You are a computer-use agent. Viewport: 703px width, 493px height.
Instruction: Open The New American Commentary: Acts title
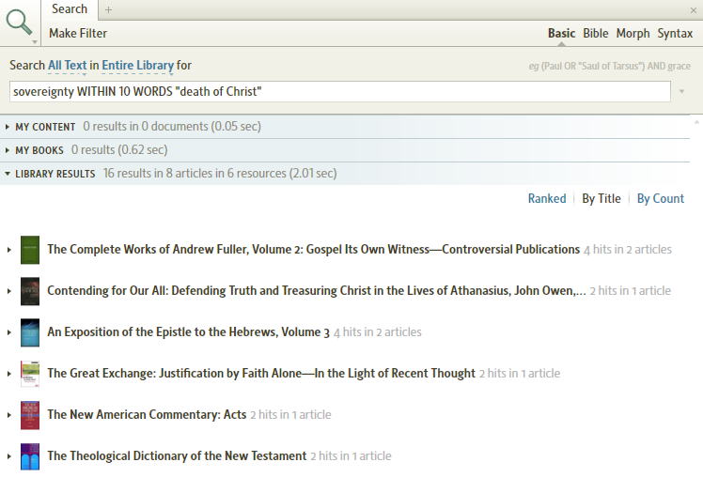tap(147, 414)
